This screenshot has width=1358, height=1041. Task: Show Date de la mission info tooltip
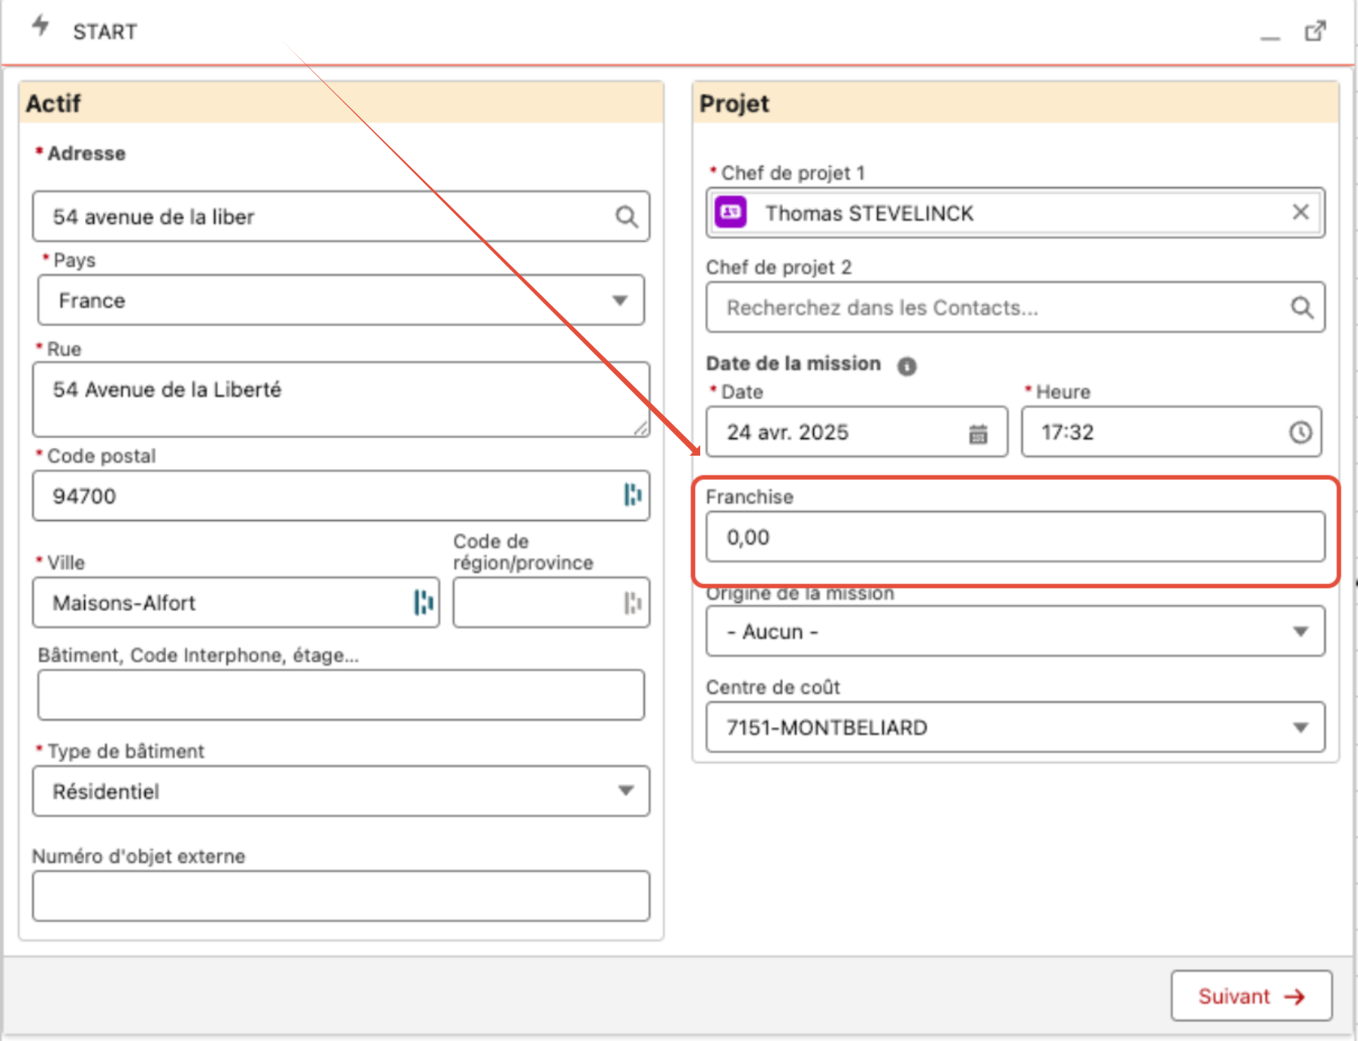(x=907, y=366)
